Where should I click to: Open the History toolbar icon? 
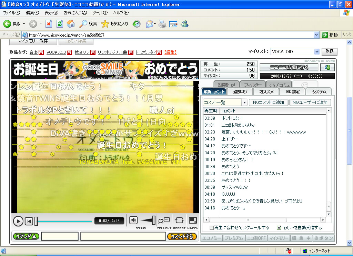[137, 24]
